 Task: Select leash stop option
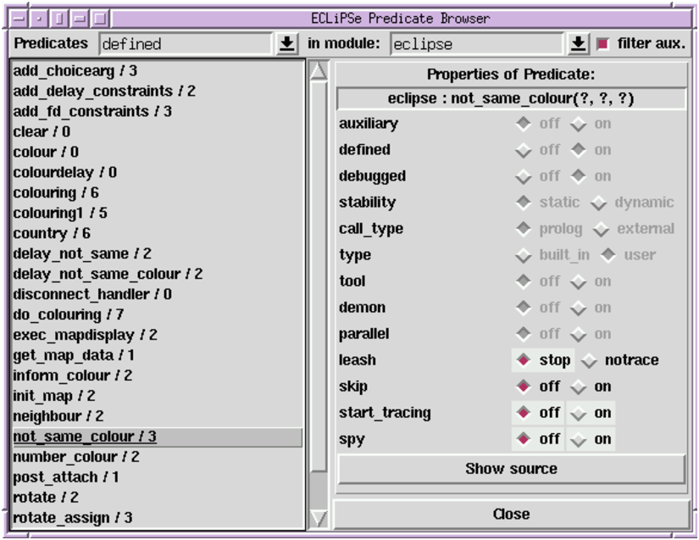[524, 360]
